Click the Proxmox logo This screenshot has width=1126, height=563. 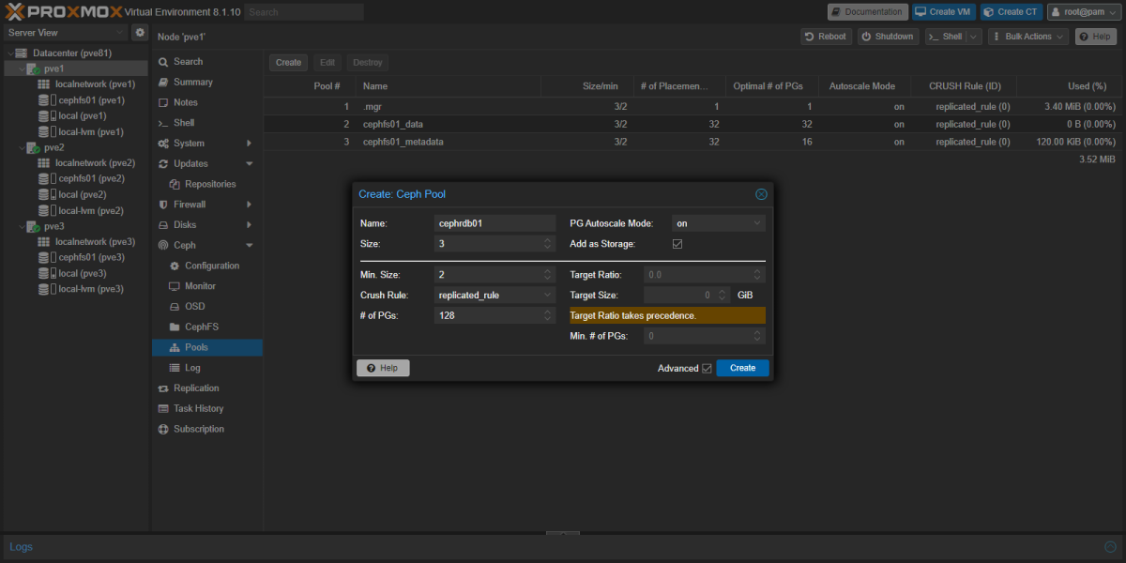point(63,11)
